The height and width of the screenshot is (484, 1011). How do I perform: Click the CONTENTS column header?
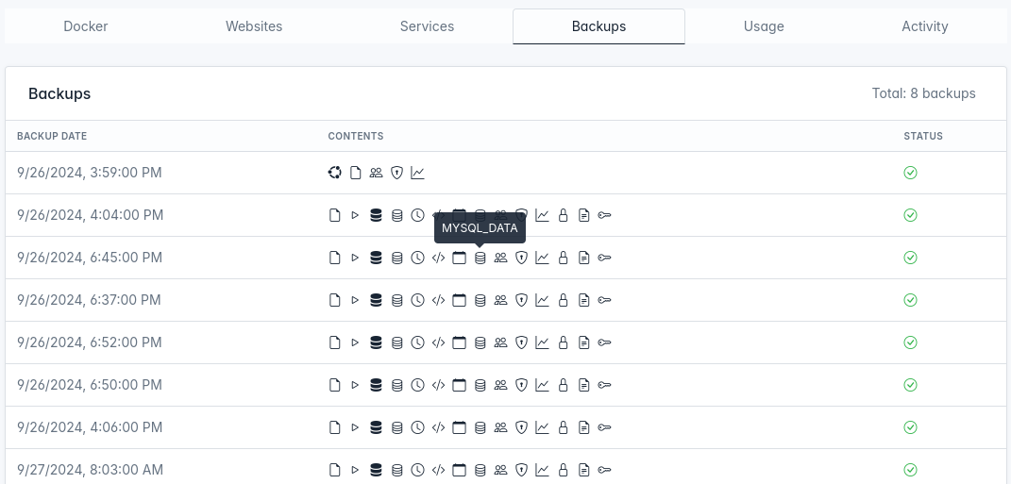click(356, 136)
